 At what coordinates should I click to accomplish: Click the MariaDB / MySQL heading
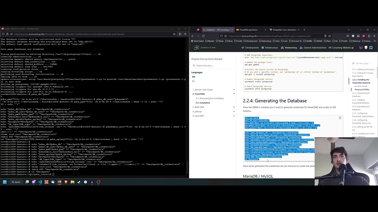258,176
